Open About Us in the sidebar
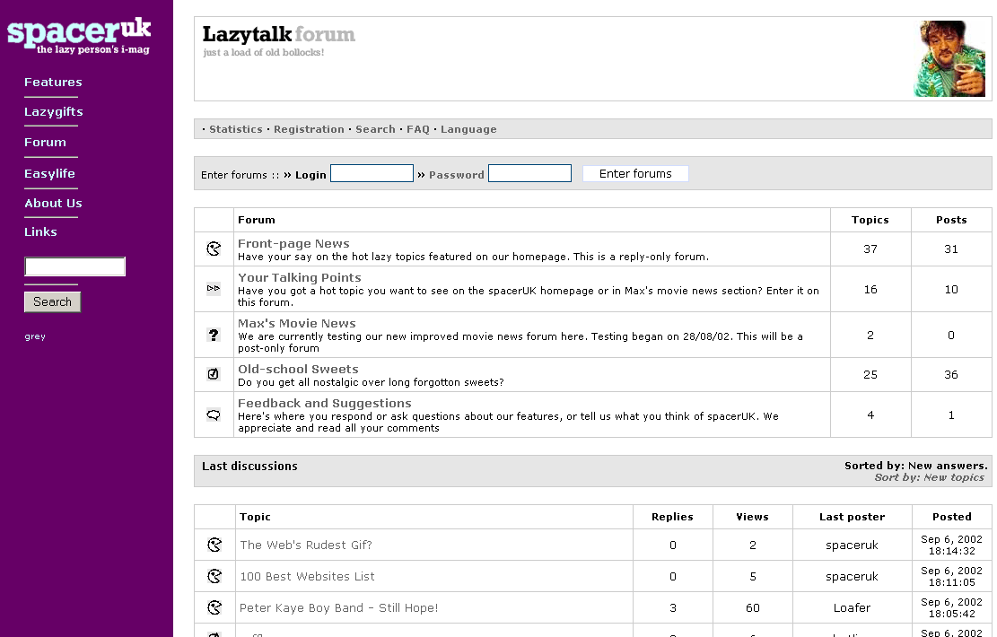Viewport: 997px width, 637px height. pos(54,204)
